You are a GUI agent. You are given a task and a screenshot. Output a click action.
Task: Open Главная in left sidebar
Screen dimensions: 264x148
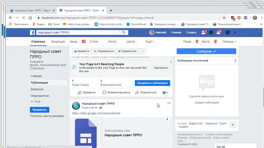36,76
